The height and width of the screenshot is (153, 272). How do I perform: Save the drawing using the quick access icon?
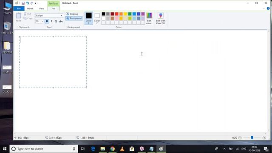pyautogui.click(x=23, y=3)
